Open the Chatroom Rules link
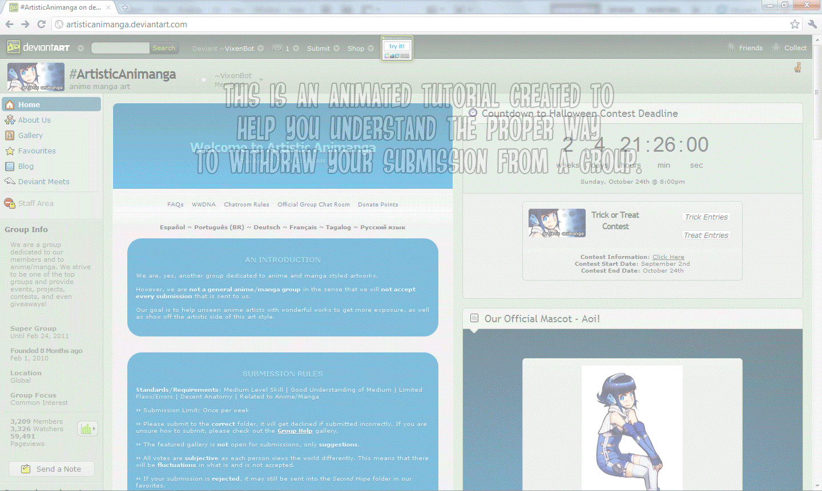 247,204
